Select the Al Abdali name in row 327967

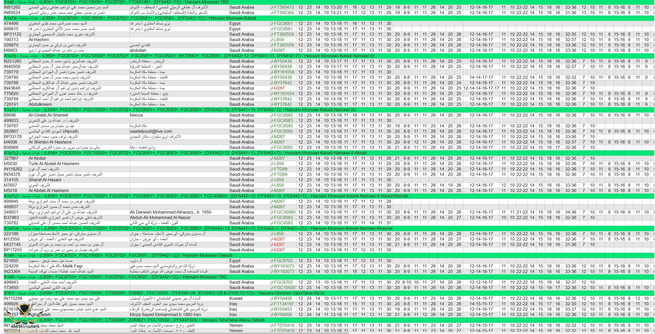(37, 158)
